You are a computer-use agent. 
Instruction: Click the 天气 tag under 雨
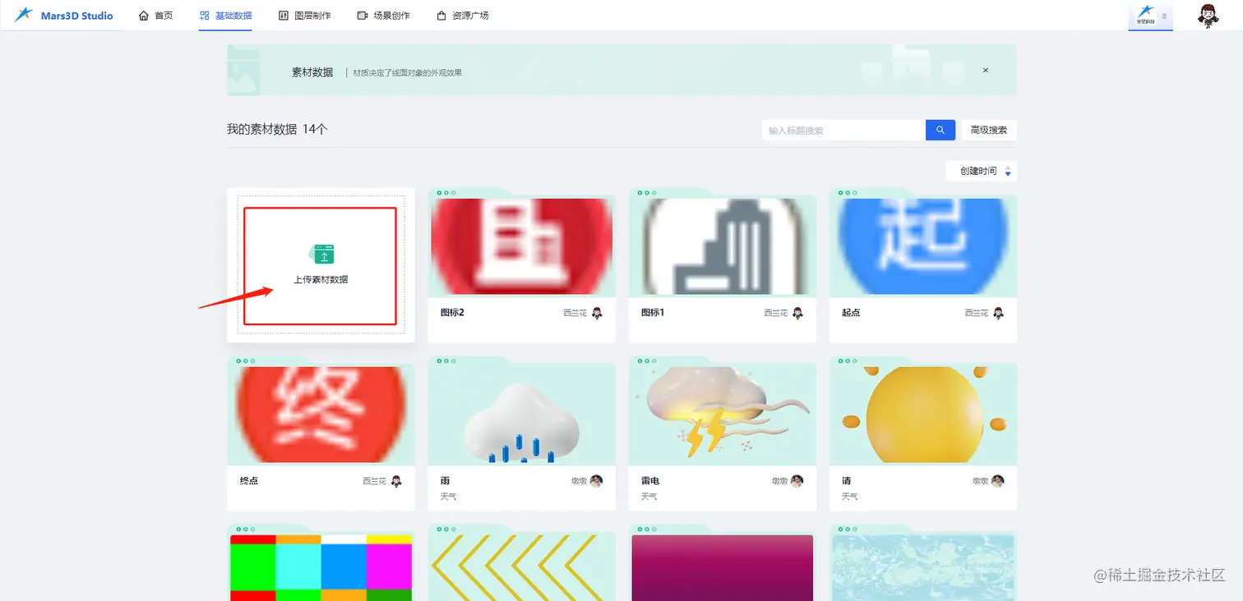(x=448, y=497)
